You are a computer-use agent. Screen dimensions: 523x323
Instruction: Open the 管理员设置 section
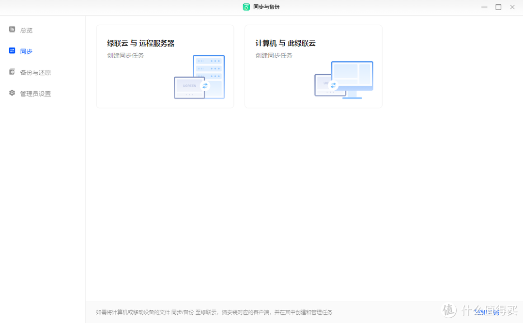(x=33, y=93)
